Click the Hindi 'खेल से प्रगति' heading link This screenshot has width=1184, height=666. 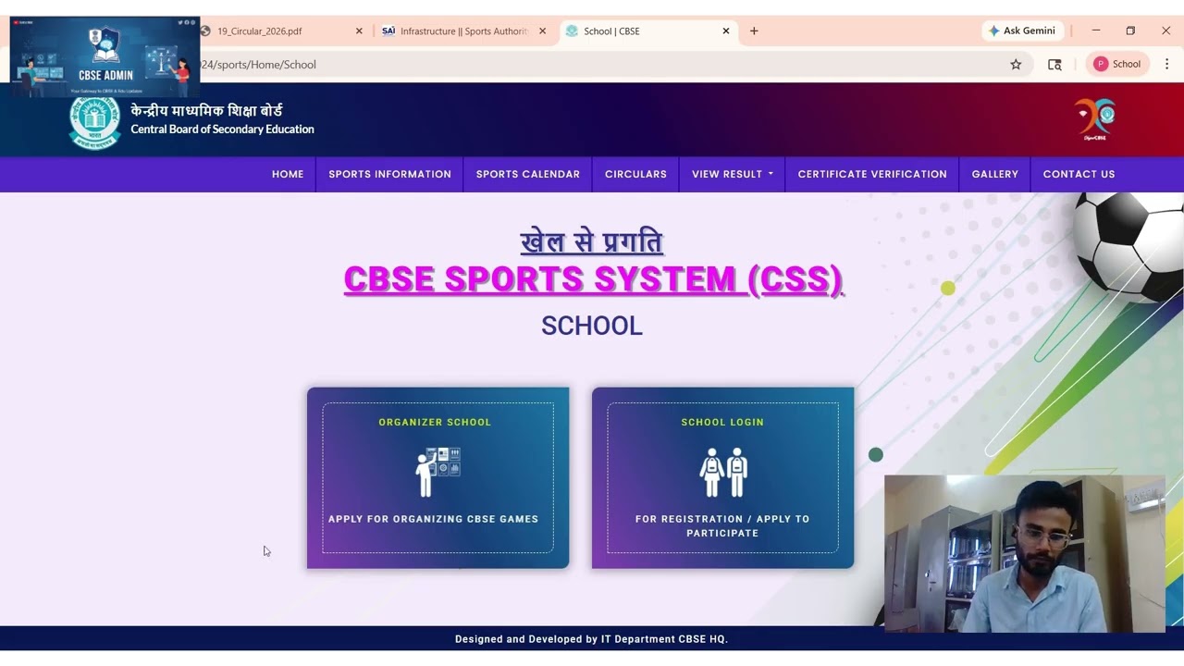click(592, 242)
